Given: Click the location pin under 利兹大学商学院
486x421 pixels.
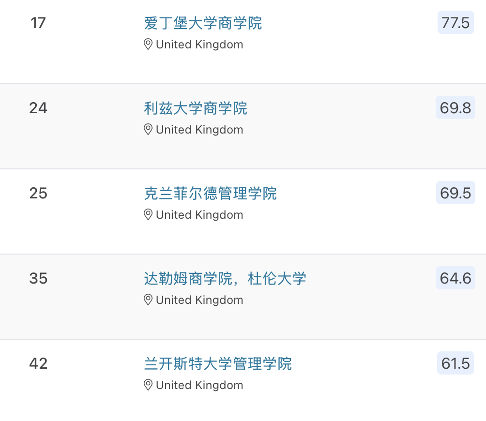Looking at the screenshot, I should (148, 130).
